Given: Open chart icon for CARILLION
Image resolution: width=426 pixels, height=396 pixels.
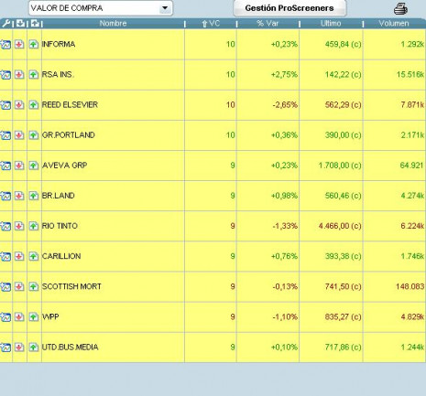Looking at the screenshot, I should [5, 256].
